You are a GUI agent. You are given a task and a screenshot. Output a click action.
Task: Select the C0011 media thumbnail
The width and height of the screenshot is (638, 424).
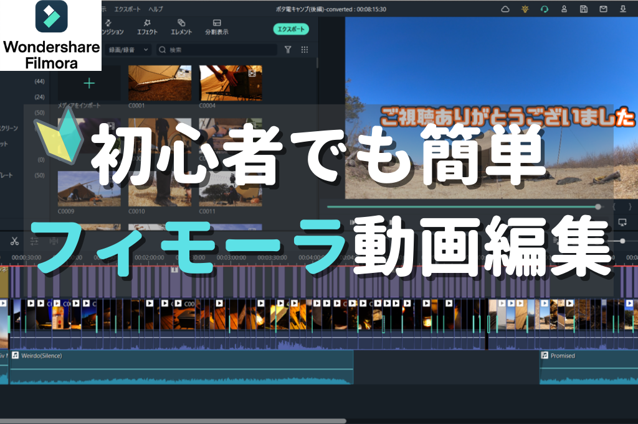(x=231, y=189)
